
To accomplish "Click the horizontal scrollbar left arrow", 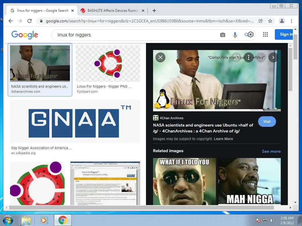I will (6, 207).
